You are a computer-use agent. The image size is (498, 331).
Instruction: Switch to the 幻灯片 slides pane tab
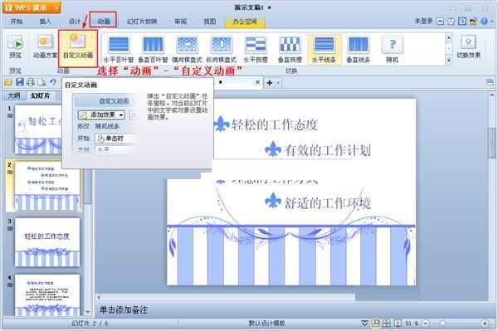41,95
